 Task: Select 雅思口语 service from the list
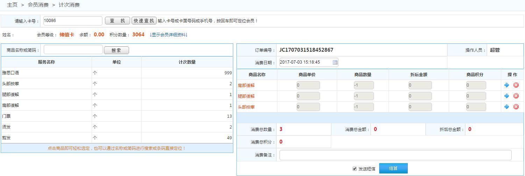coord(11,73)
